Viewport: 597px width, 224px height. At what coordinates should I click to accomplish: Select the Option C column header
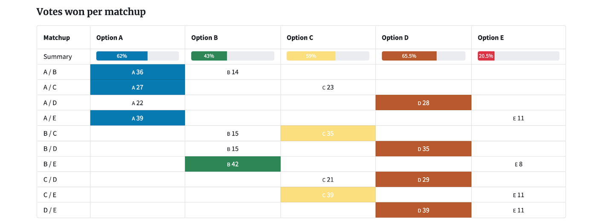pyautogui.click(x=300, y=37)
